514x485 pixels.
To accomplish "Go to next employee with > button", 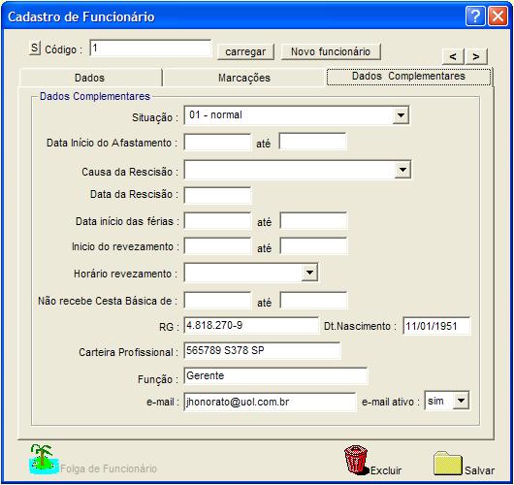I will point(476,56).
